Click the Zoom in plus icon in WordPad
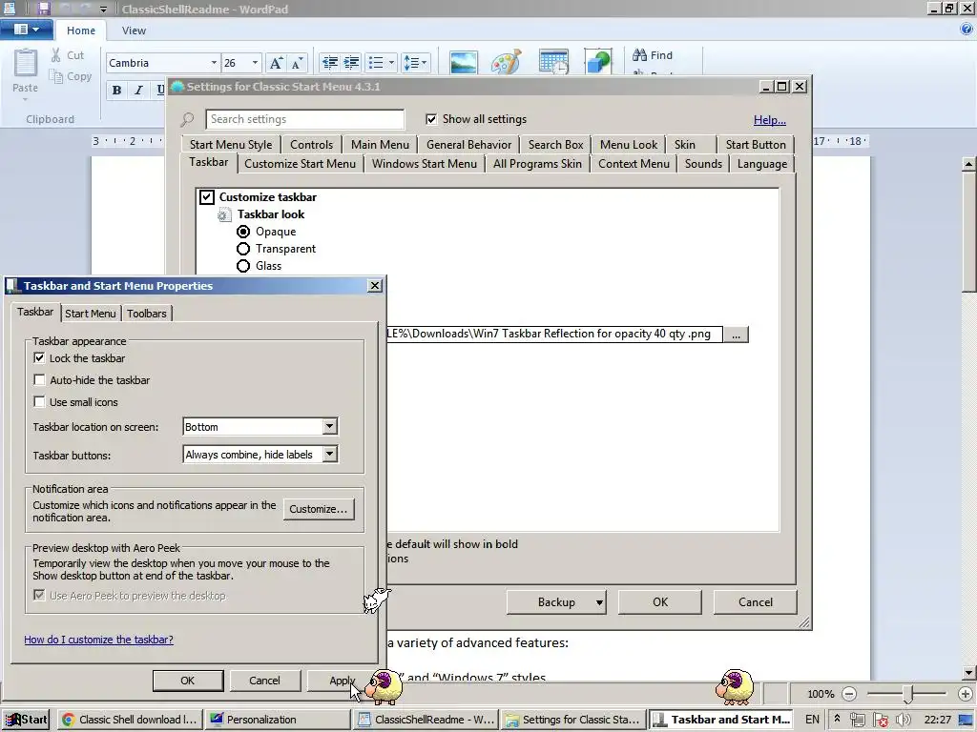Screen dimensions: 977x732 [x=966, y=694]
